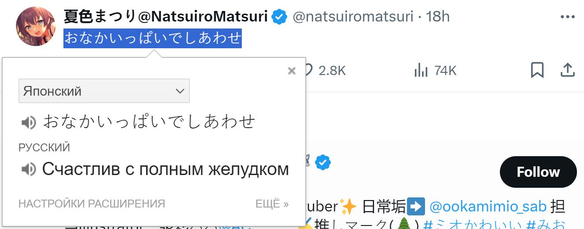Open the tweet's 18h timestamp
The width and height of the screenshot is (584, 229).
(x=438, y=17)
